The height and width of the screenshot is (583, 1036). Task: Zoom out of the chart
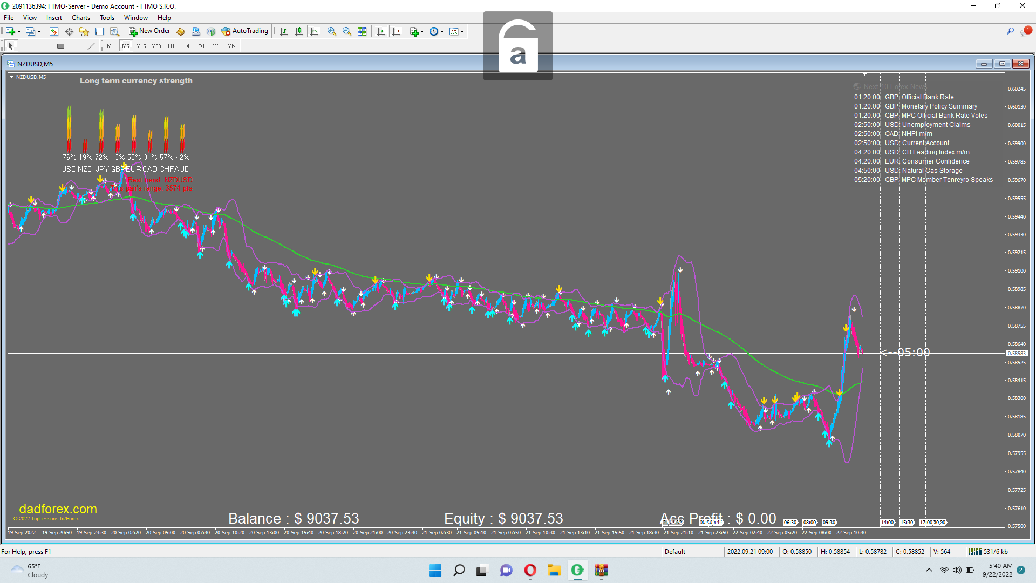(347, 31)
